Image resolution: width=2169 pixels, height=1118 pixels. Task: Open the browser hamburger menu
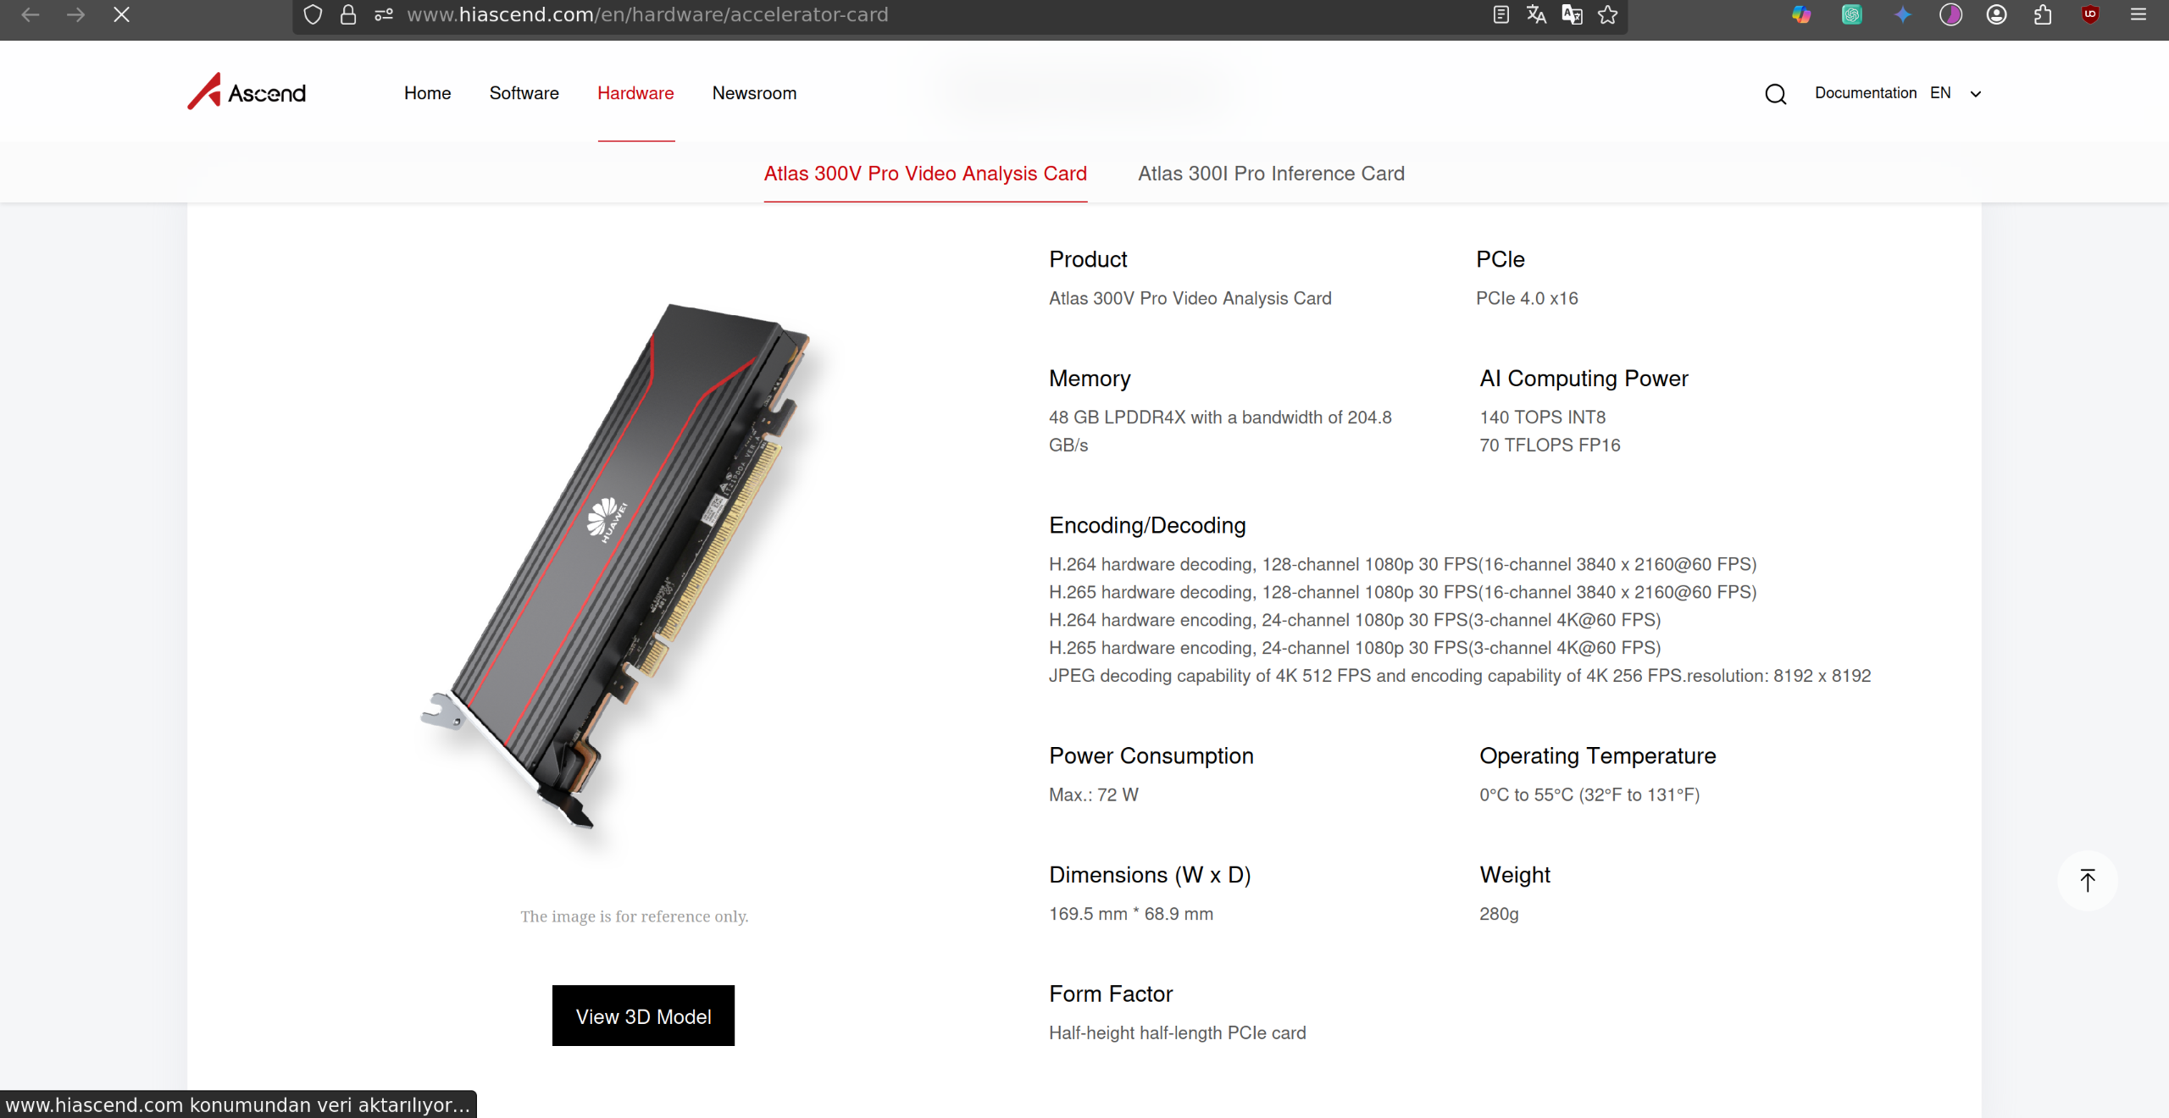pos(2138,14)
